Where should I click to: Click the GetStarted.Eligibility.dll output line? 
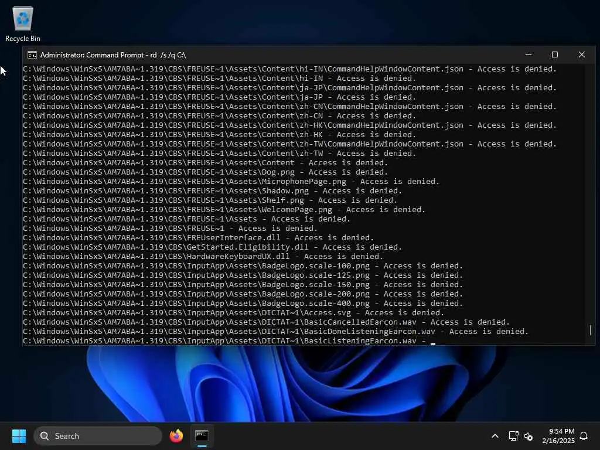[212, 247]
